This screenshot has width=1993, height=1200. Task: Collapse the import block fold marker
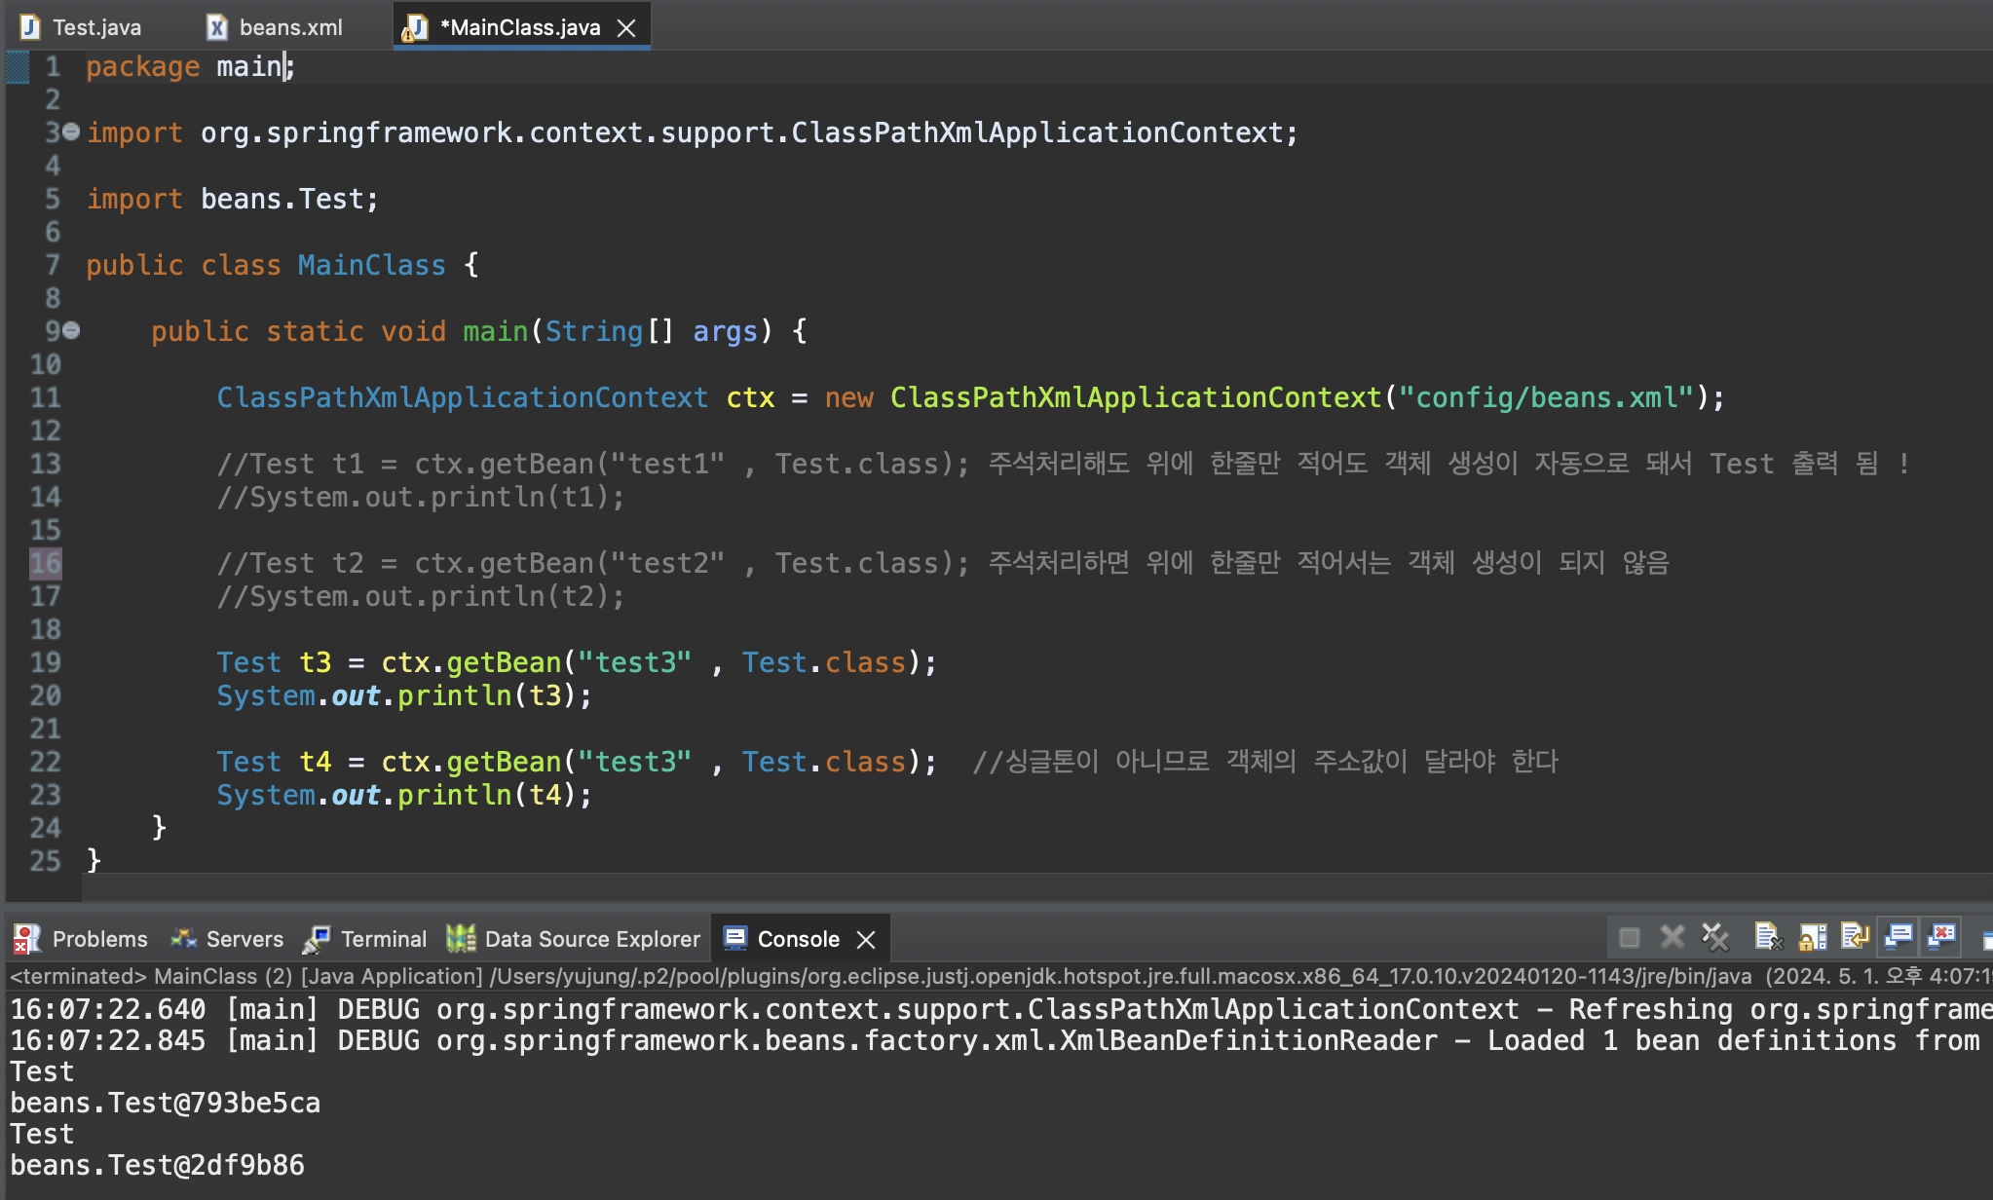(71, 132)
